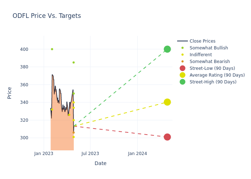Click the red Street-Low target marker

click(x=167, y=137)
